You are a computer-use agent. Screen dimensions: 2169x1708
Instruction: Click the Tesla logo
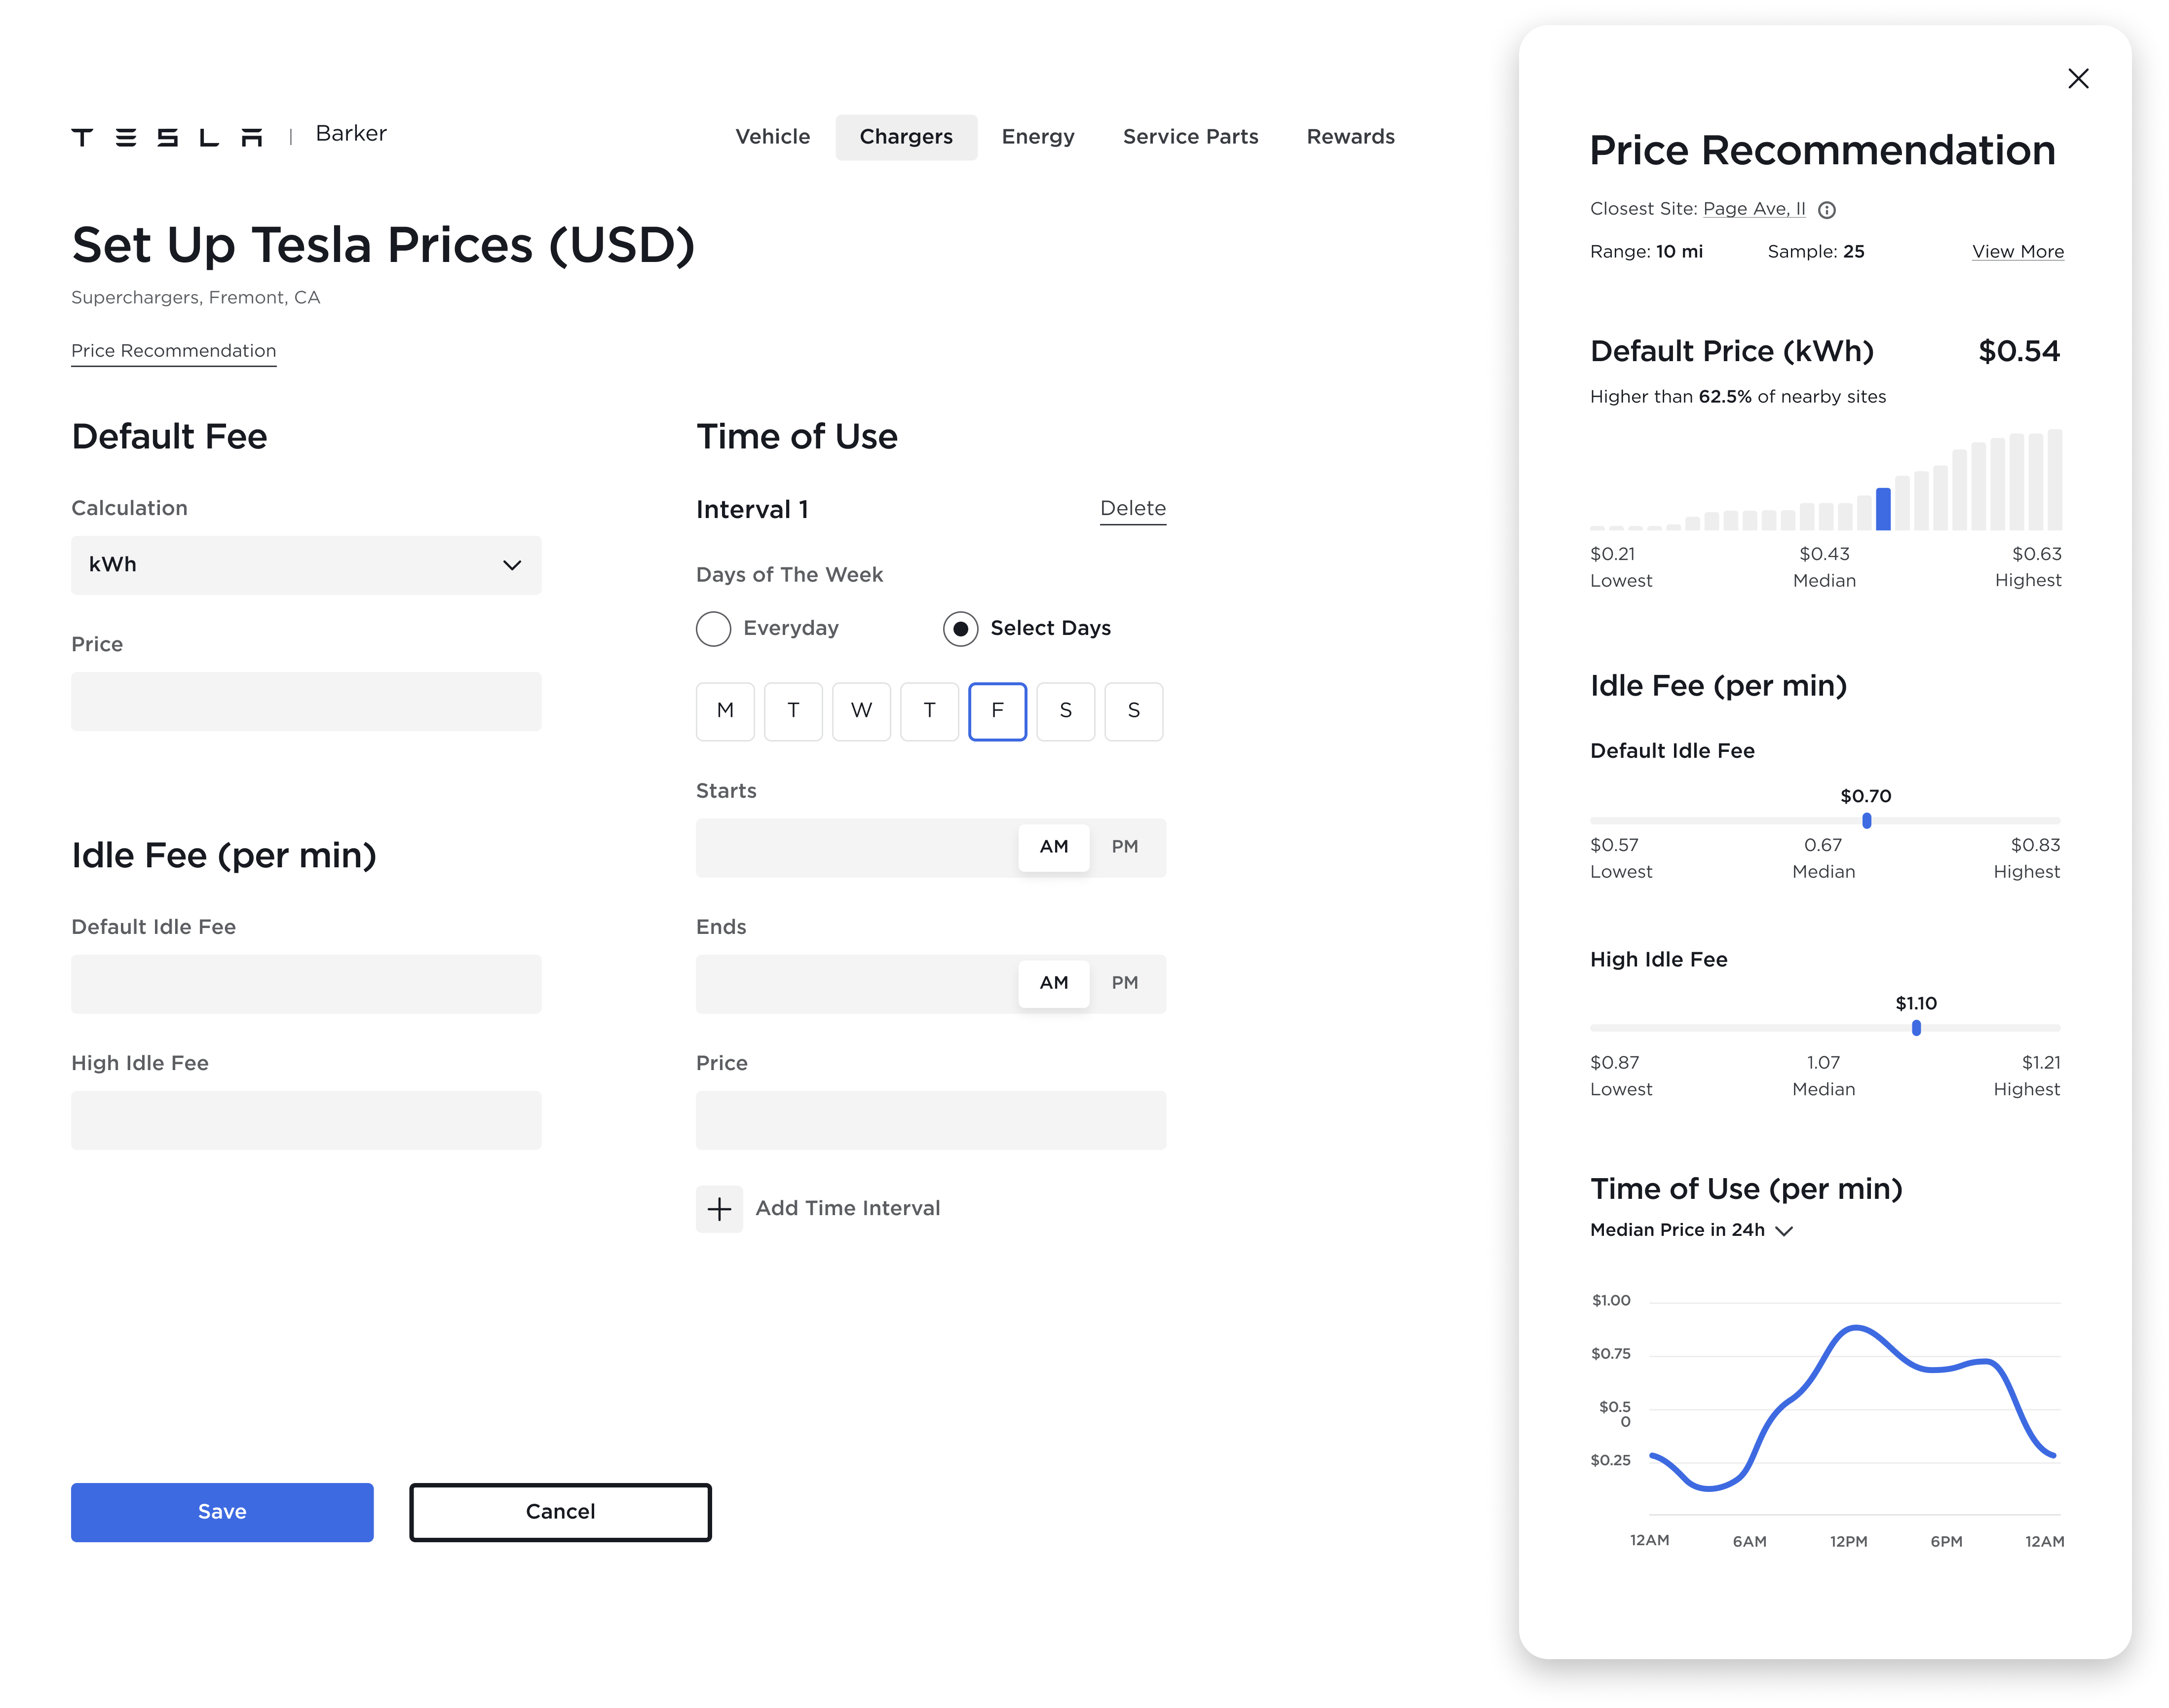pos(167,137)
